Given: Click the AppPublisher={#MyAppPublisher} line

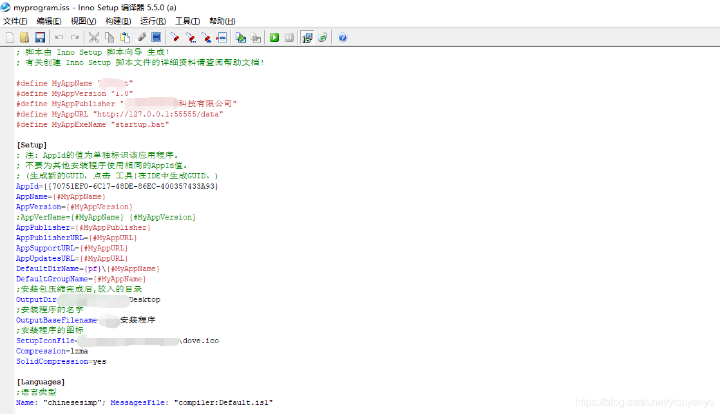Looking at the screenshot, I should [x=83, y=228].
